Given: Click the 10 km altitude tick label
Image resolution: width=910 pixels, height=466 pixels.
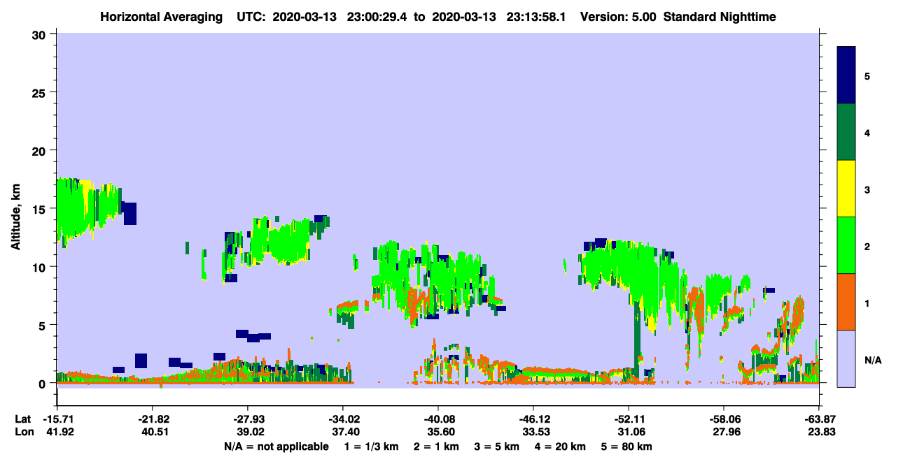Looking at the screenshot, I should [x=40, y=267].
